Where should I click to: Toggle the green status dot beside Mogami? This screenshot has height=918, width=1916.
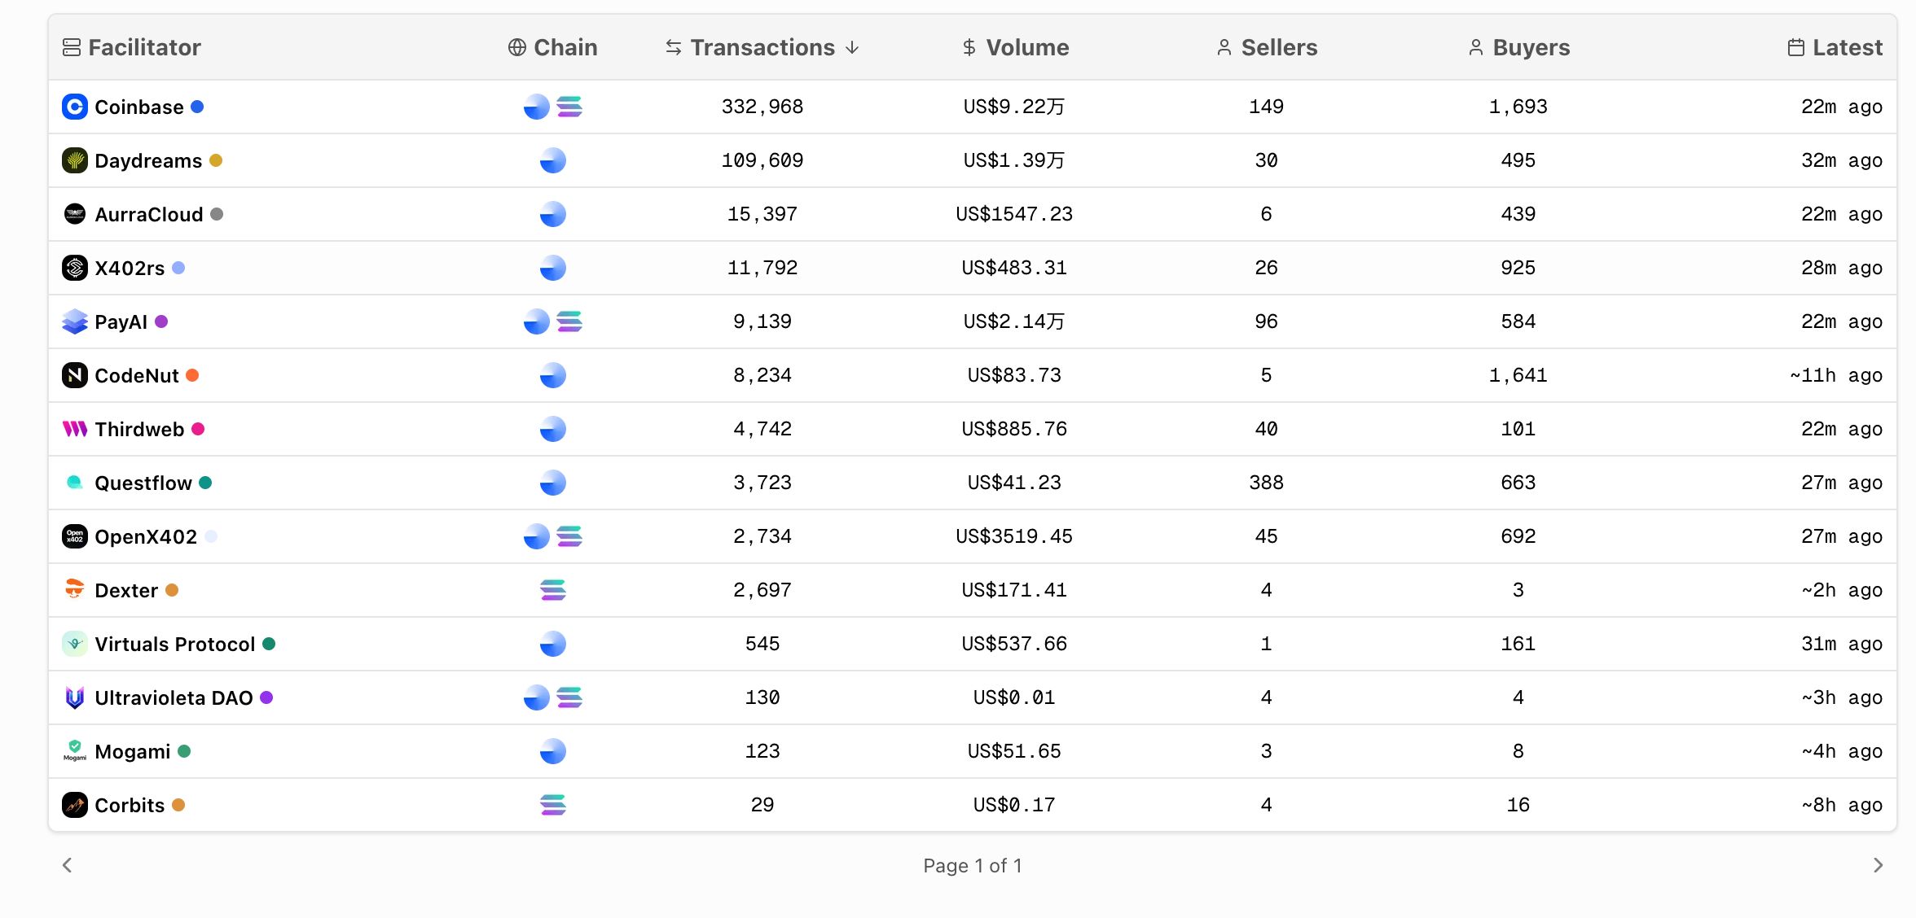(x=186, y=751)
